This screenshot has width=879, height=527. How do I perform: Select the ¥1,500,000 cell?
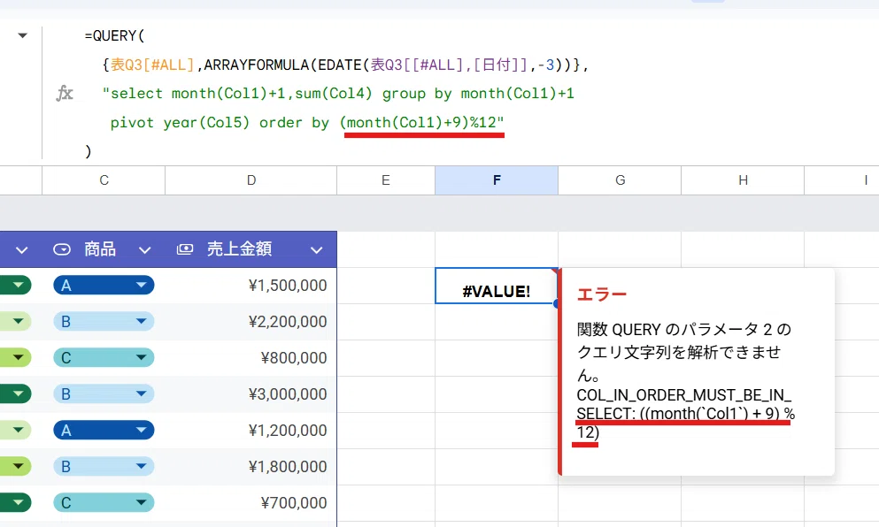251,286
